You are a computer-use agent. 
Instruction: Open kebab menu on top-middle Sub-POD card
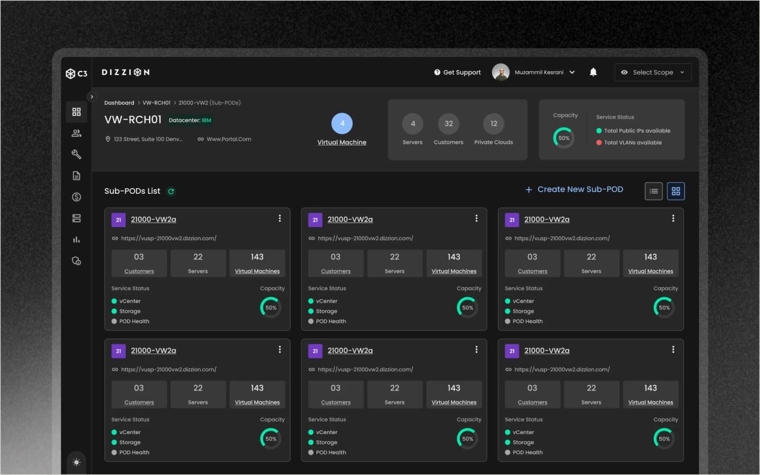(x=476, y=218)
